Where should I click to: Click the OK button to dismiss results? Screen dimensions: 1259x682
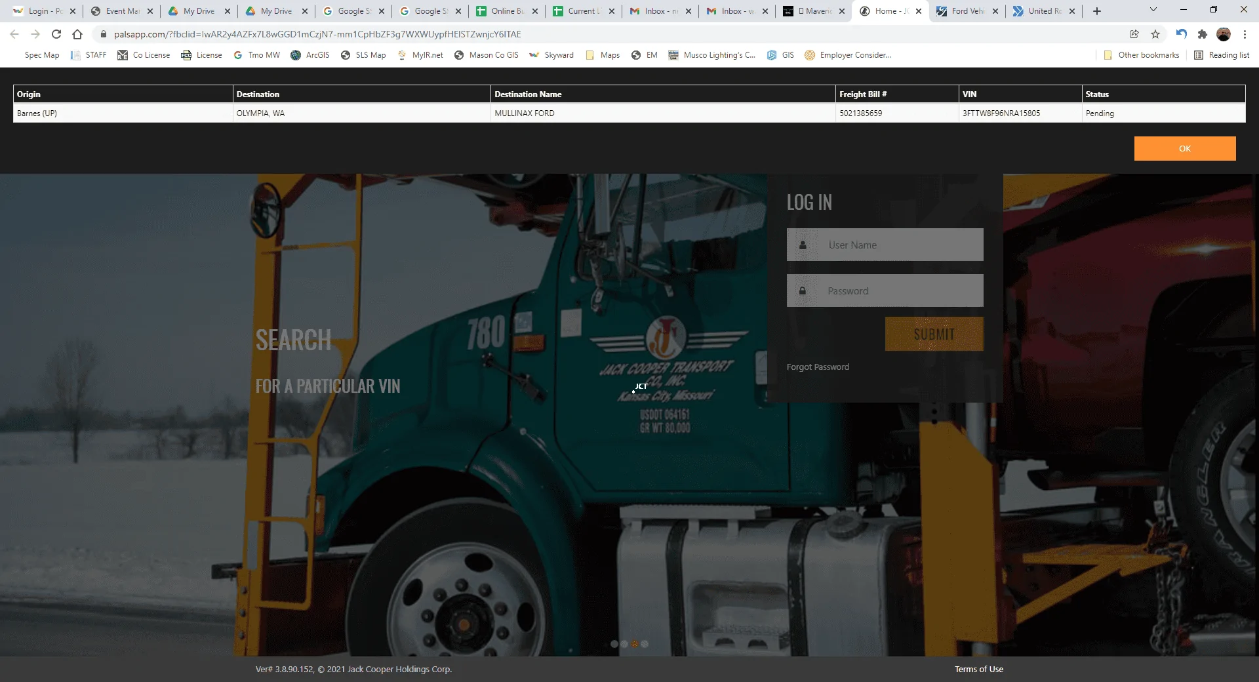1185,148
